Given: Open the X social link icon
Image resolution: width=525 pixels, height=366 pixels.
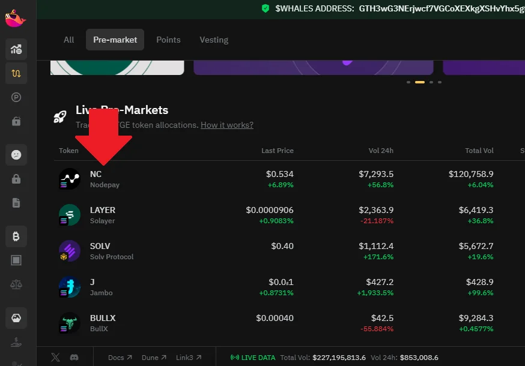Looking at the screenshot, I should (x=56, y=358).
